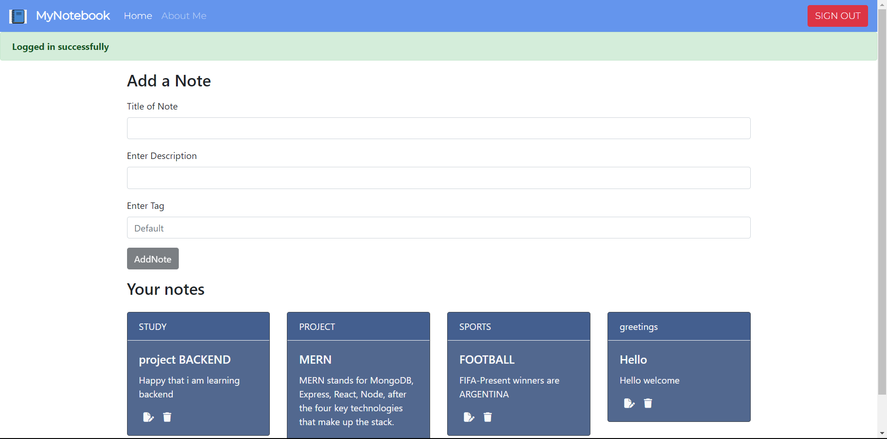Viewport: 887px width, 439px height.
Task: Delete the Hello note via its trash icon
Action: [648, 403]
